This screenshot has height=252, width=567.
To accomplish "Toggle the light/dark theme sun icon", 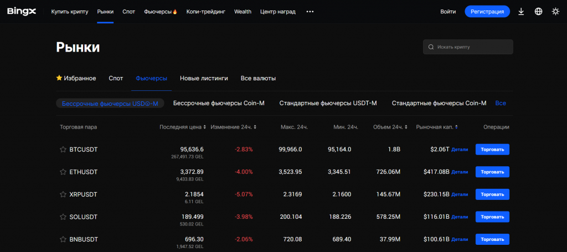I will [555, 12].
